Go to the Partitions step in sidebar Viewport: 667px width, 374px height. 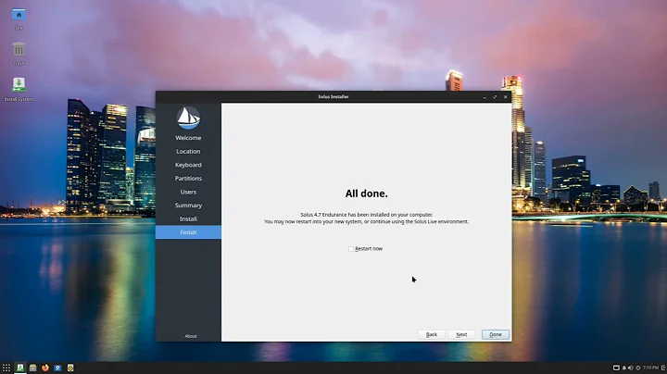pos(188,179)
